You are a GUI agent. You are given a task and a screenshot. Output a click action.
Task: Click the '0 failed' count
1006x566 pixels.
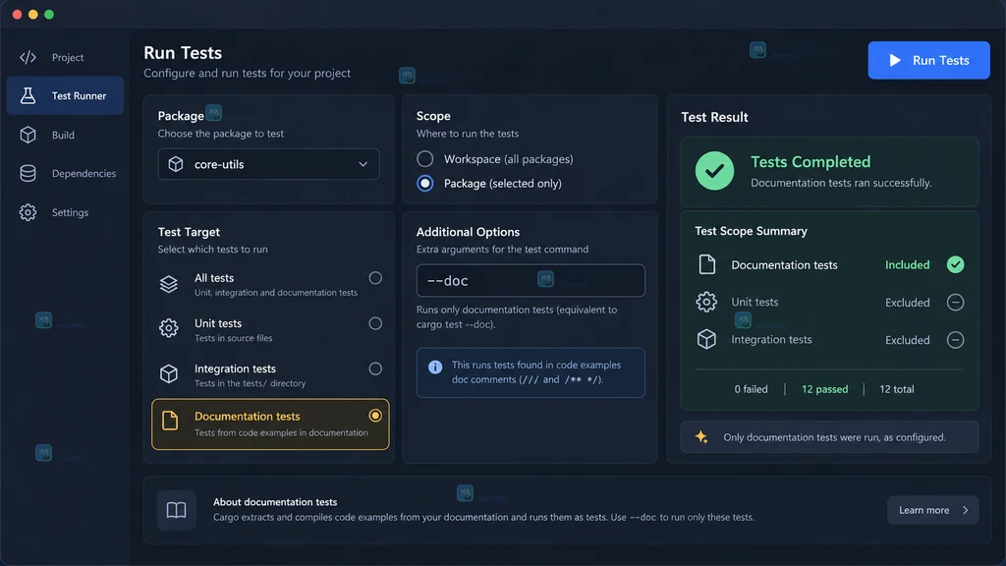pos(751,389)
